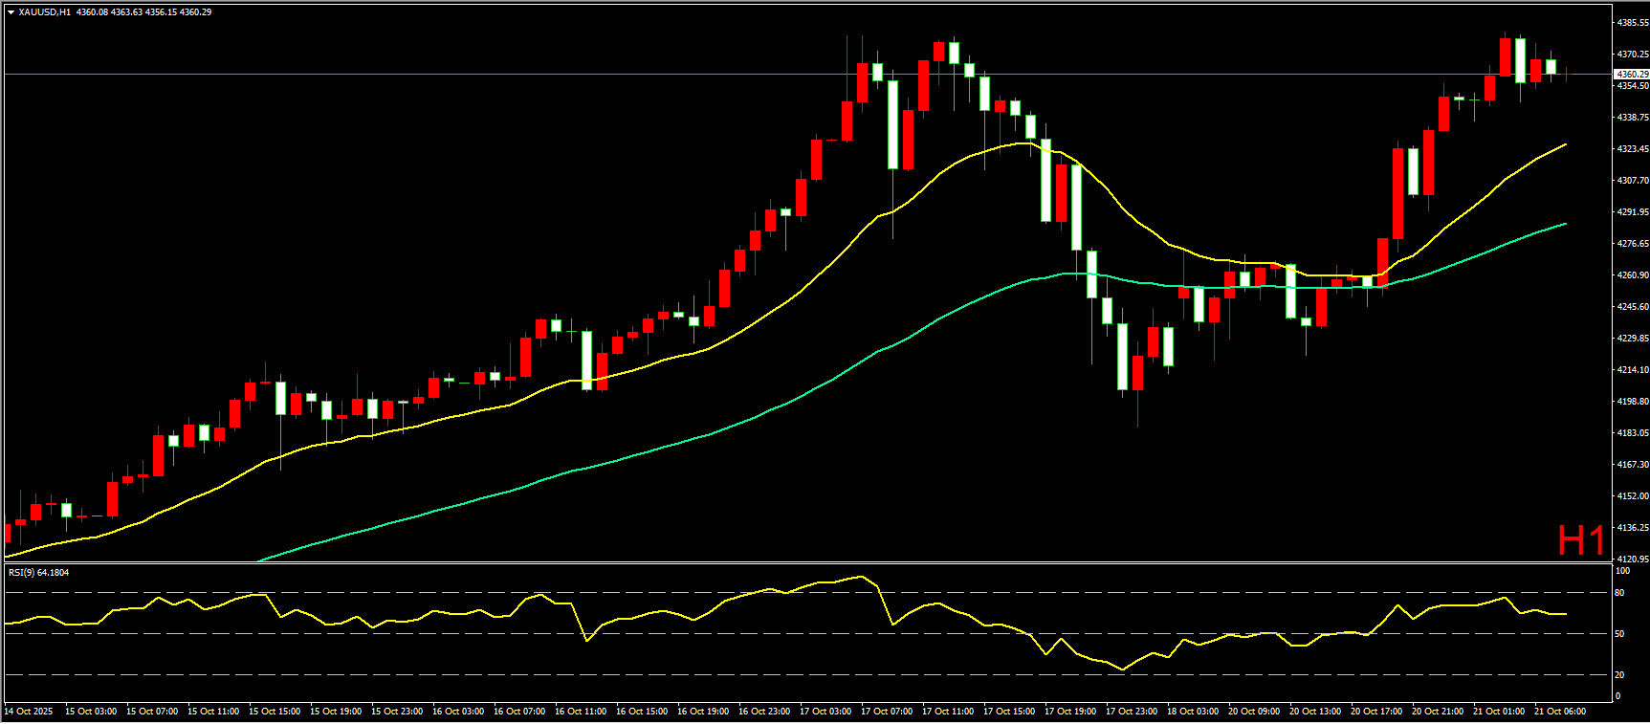
Task: Select the green moving average line end
Action: (1565, 225)
